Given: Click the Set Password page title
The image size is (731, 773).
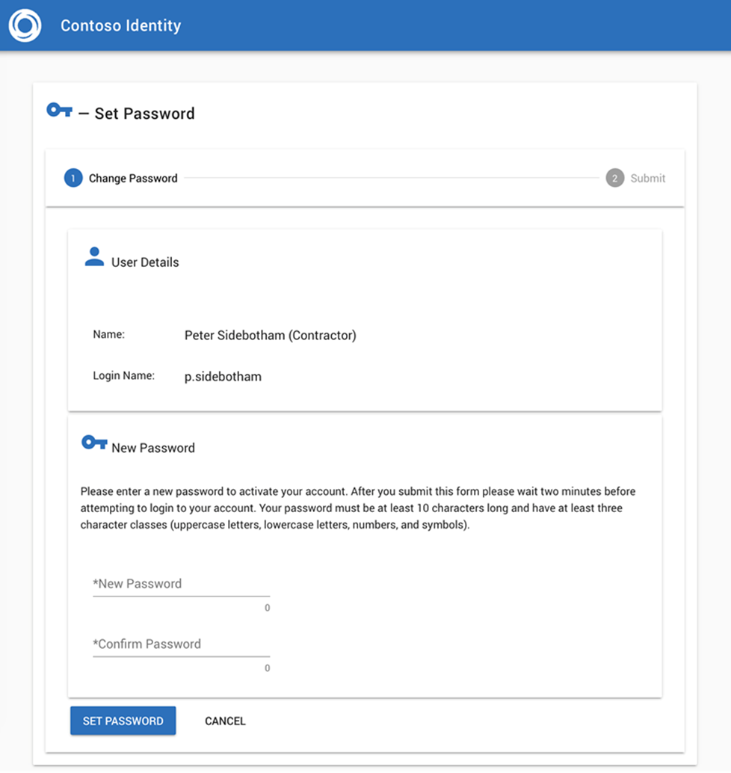Looking at the screenshot, I should pyautogui.click(x=144, y=114).
